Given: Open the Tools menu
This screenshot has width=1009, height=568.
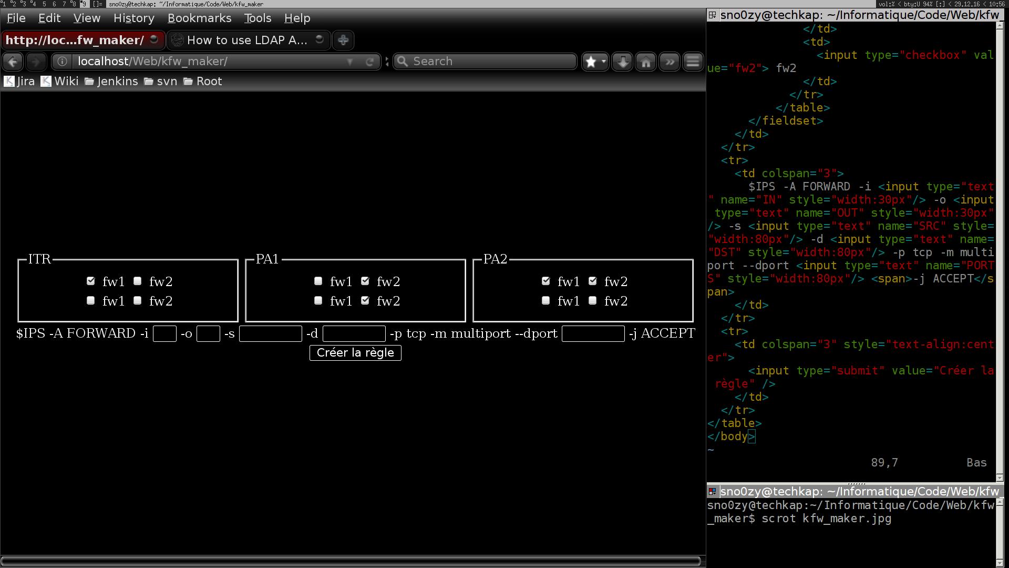Looking at the screenshot, I should (x=258, y=18).
